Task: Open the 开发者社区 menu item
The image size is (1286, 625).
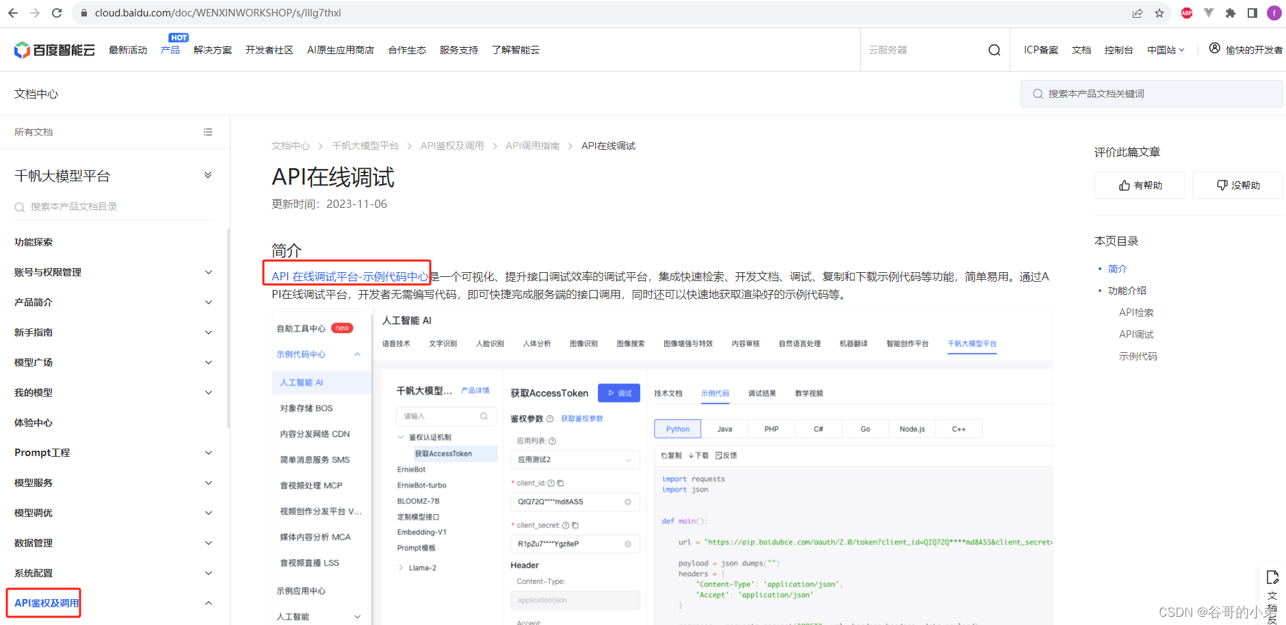Action: [270, 50]
